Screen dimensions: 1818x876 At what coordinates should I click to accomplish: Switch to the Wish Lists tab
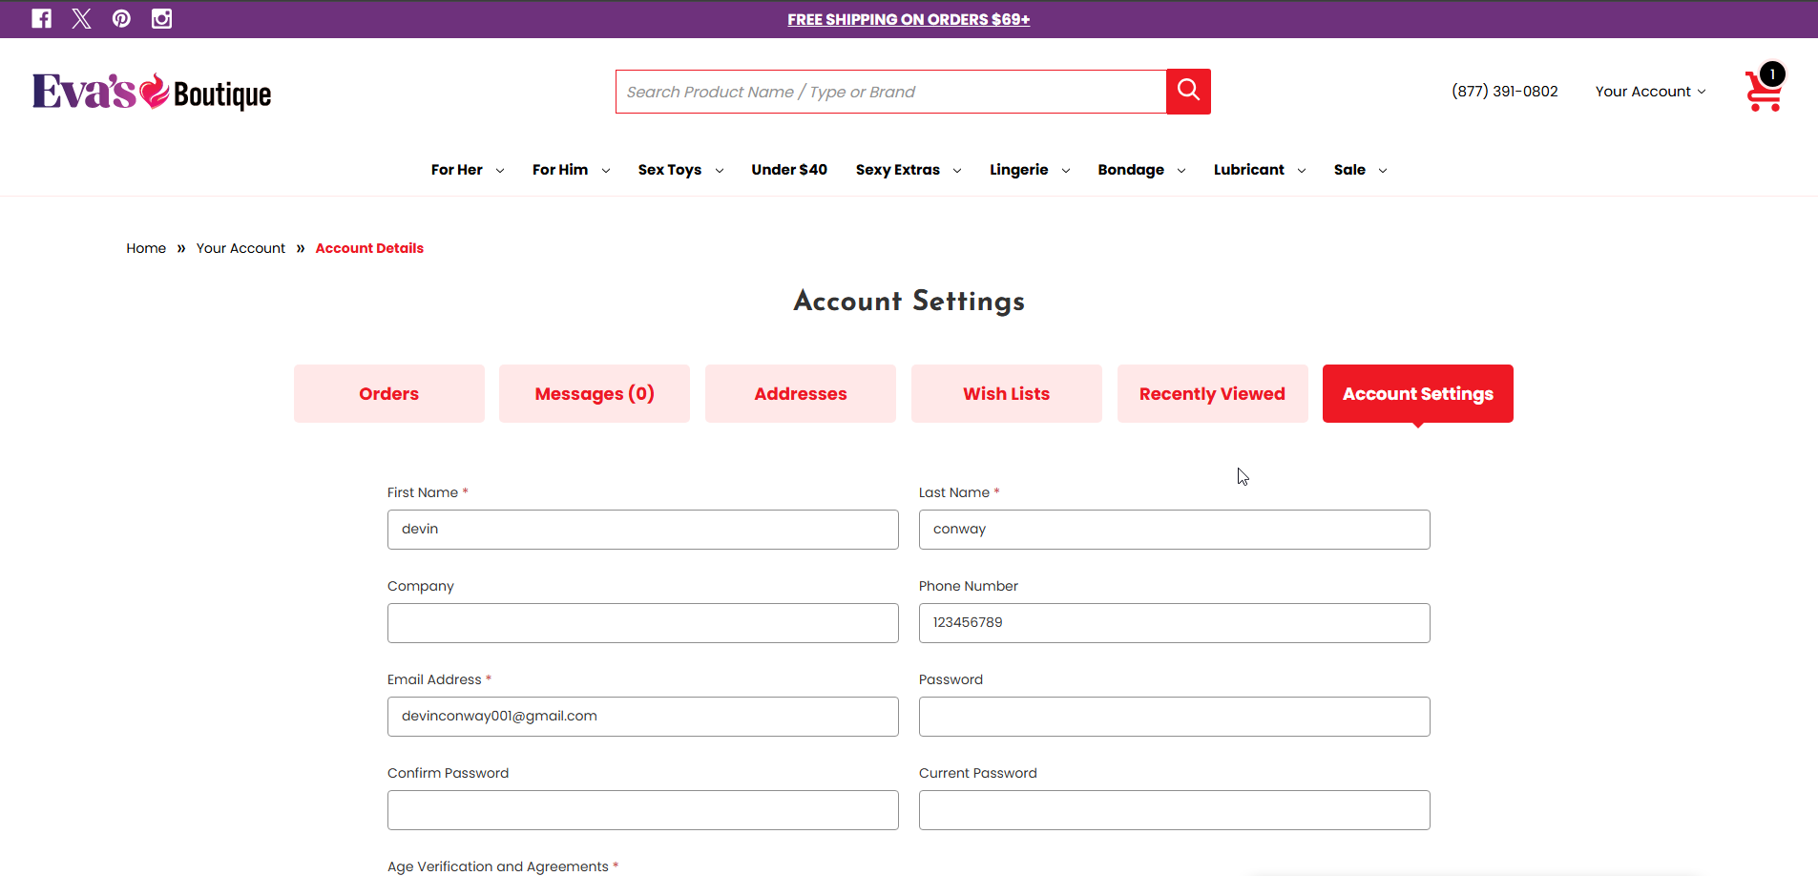(x=1007, y=393)
